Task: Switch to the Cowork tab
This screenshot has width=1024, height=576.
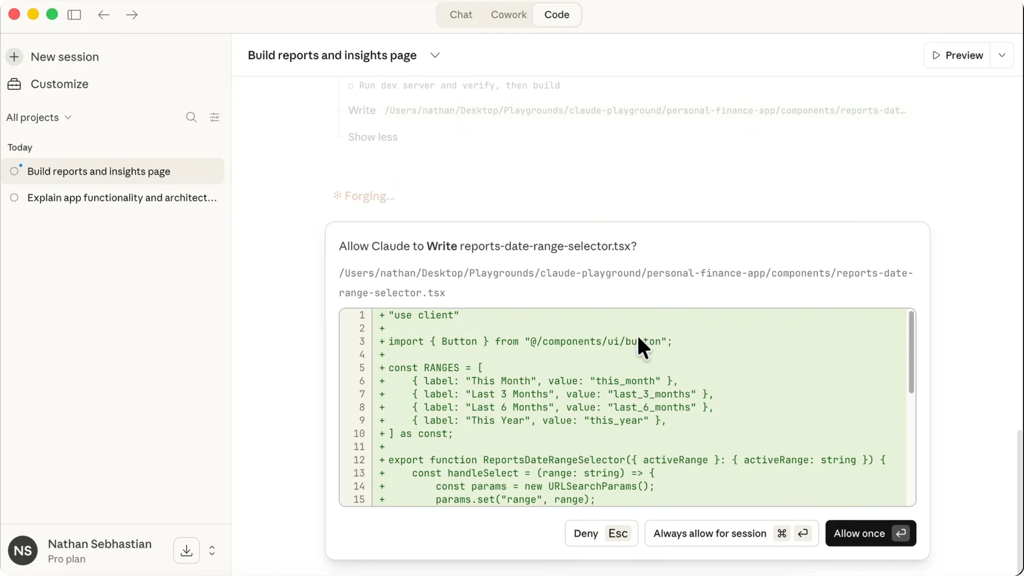Action: click(x=509, y=14)
